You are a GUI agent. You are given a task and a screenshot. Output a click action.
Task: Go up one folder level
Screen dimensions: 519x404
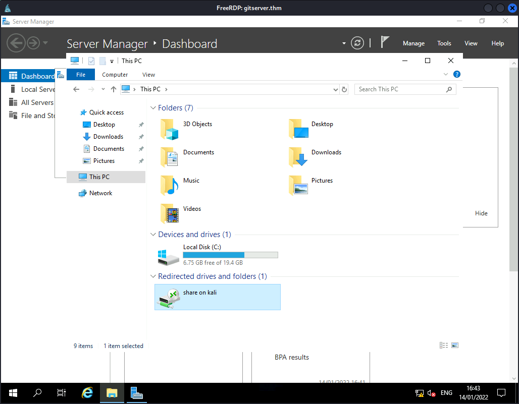click(114, 89)
